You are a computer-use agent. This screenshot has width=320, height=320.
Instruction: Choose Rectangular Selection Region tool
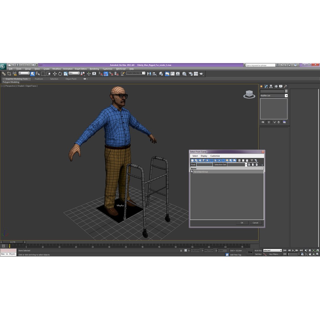point(43,74)
